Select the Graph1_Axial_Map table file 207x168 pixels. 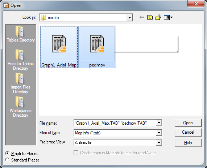point(59,47)
